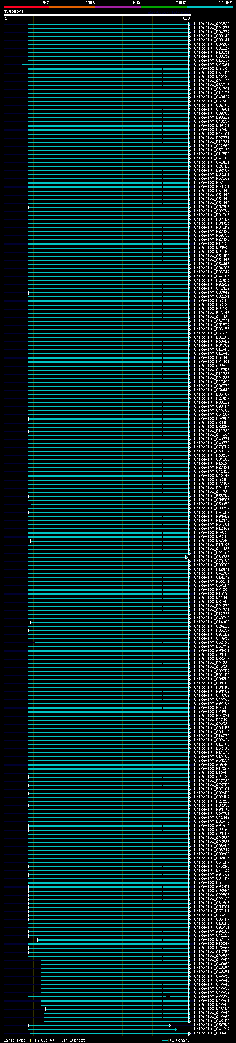Select the query name AV520291
The image size is (236, 1043).
[14, 12]
